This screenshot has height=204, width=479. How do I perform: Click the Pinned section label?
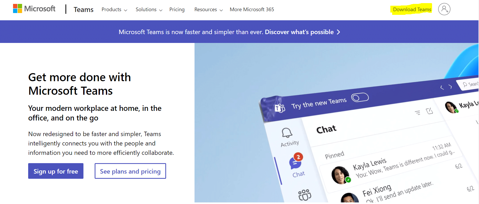335,155
